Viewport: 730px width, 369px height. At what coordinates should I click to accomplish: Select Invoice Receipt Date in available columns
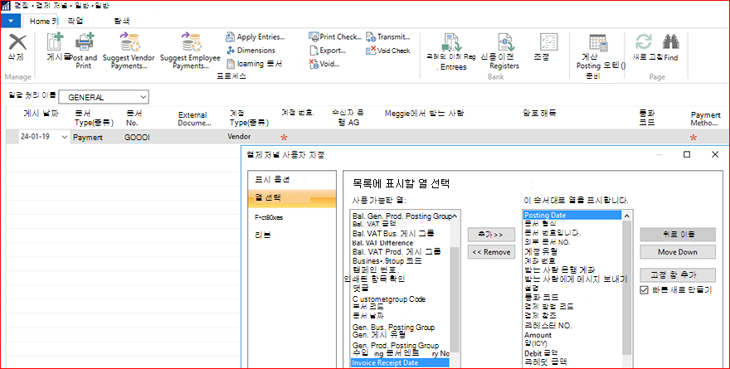tap(400, 363)
